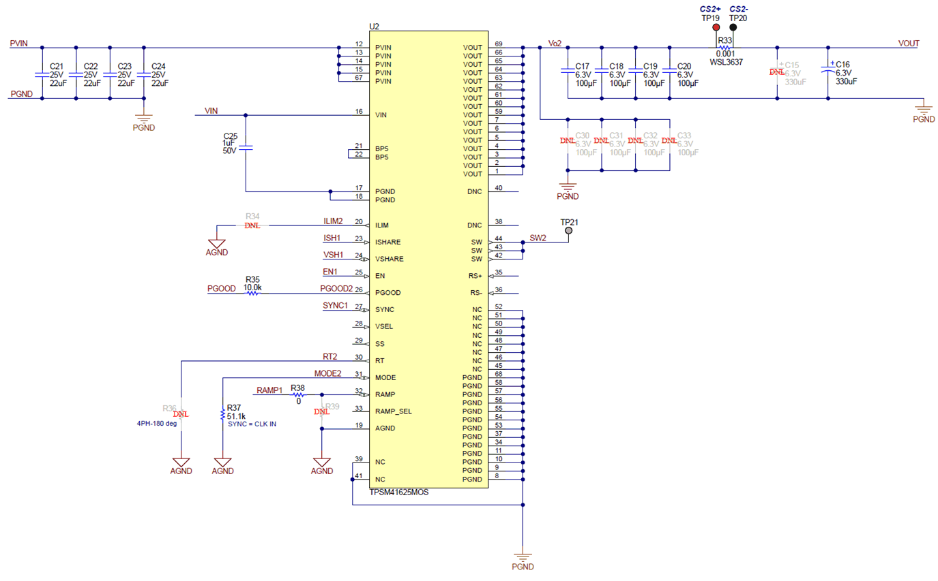Click the VSHARE pin name
The image size is (938, 581).
(390, 260)
